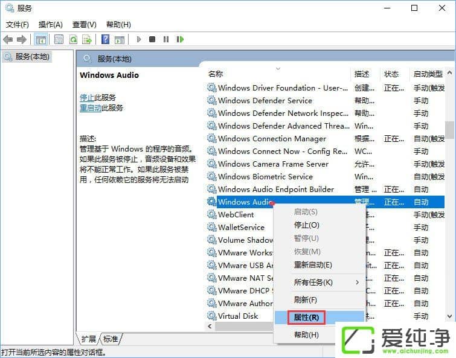The image size is (456, 358).
Task: Click the gear icon of Virtual Disk
Action: pos(211,316)
